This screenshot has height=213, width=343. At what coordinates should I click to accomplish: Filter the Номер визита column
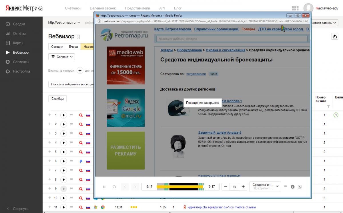pos(328,107)
